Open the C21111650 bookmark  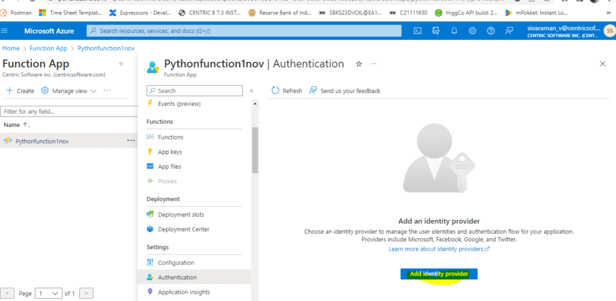(408, 13)
